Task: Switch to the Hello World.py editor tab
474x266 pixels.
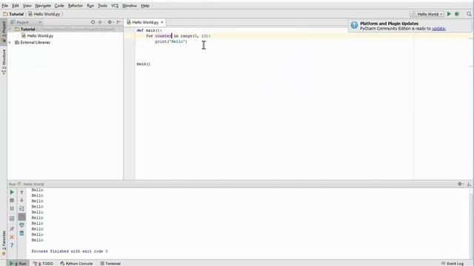Action: (x=145, y=22)
